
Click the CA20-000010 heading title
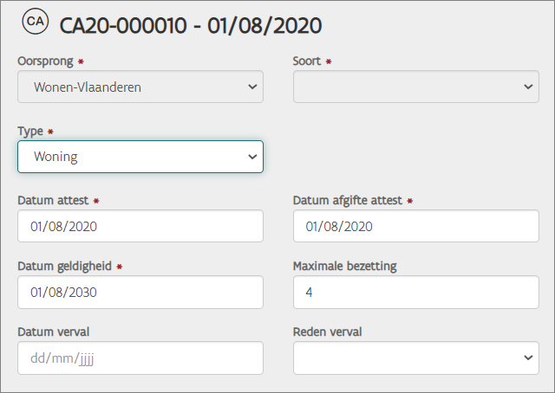click(x=191, y=25)
